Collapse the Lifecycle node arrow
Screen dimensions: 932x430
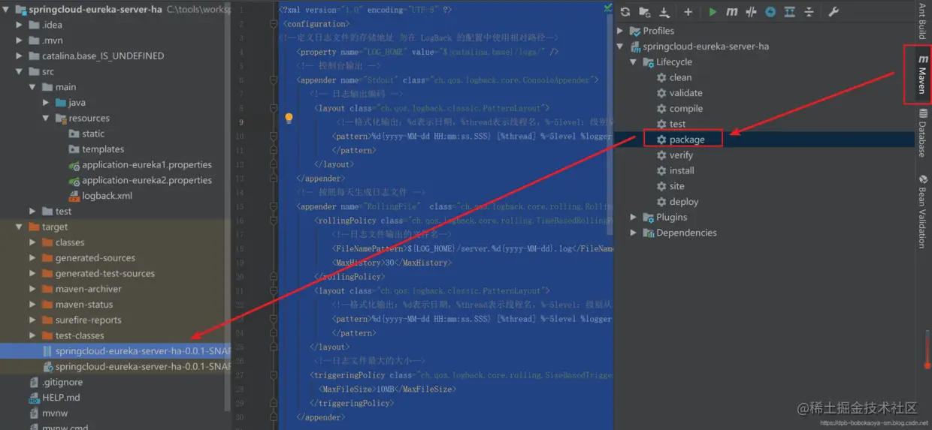634,62
